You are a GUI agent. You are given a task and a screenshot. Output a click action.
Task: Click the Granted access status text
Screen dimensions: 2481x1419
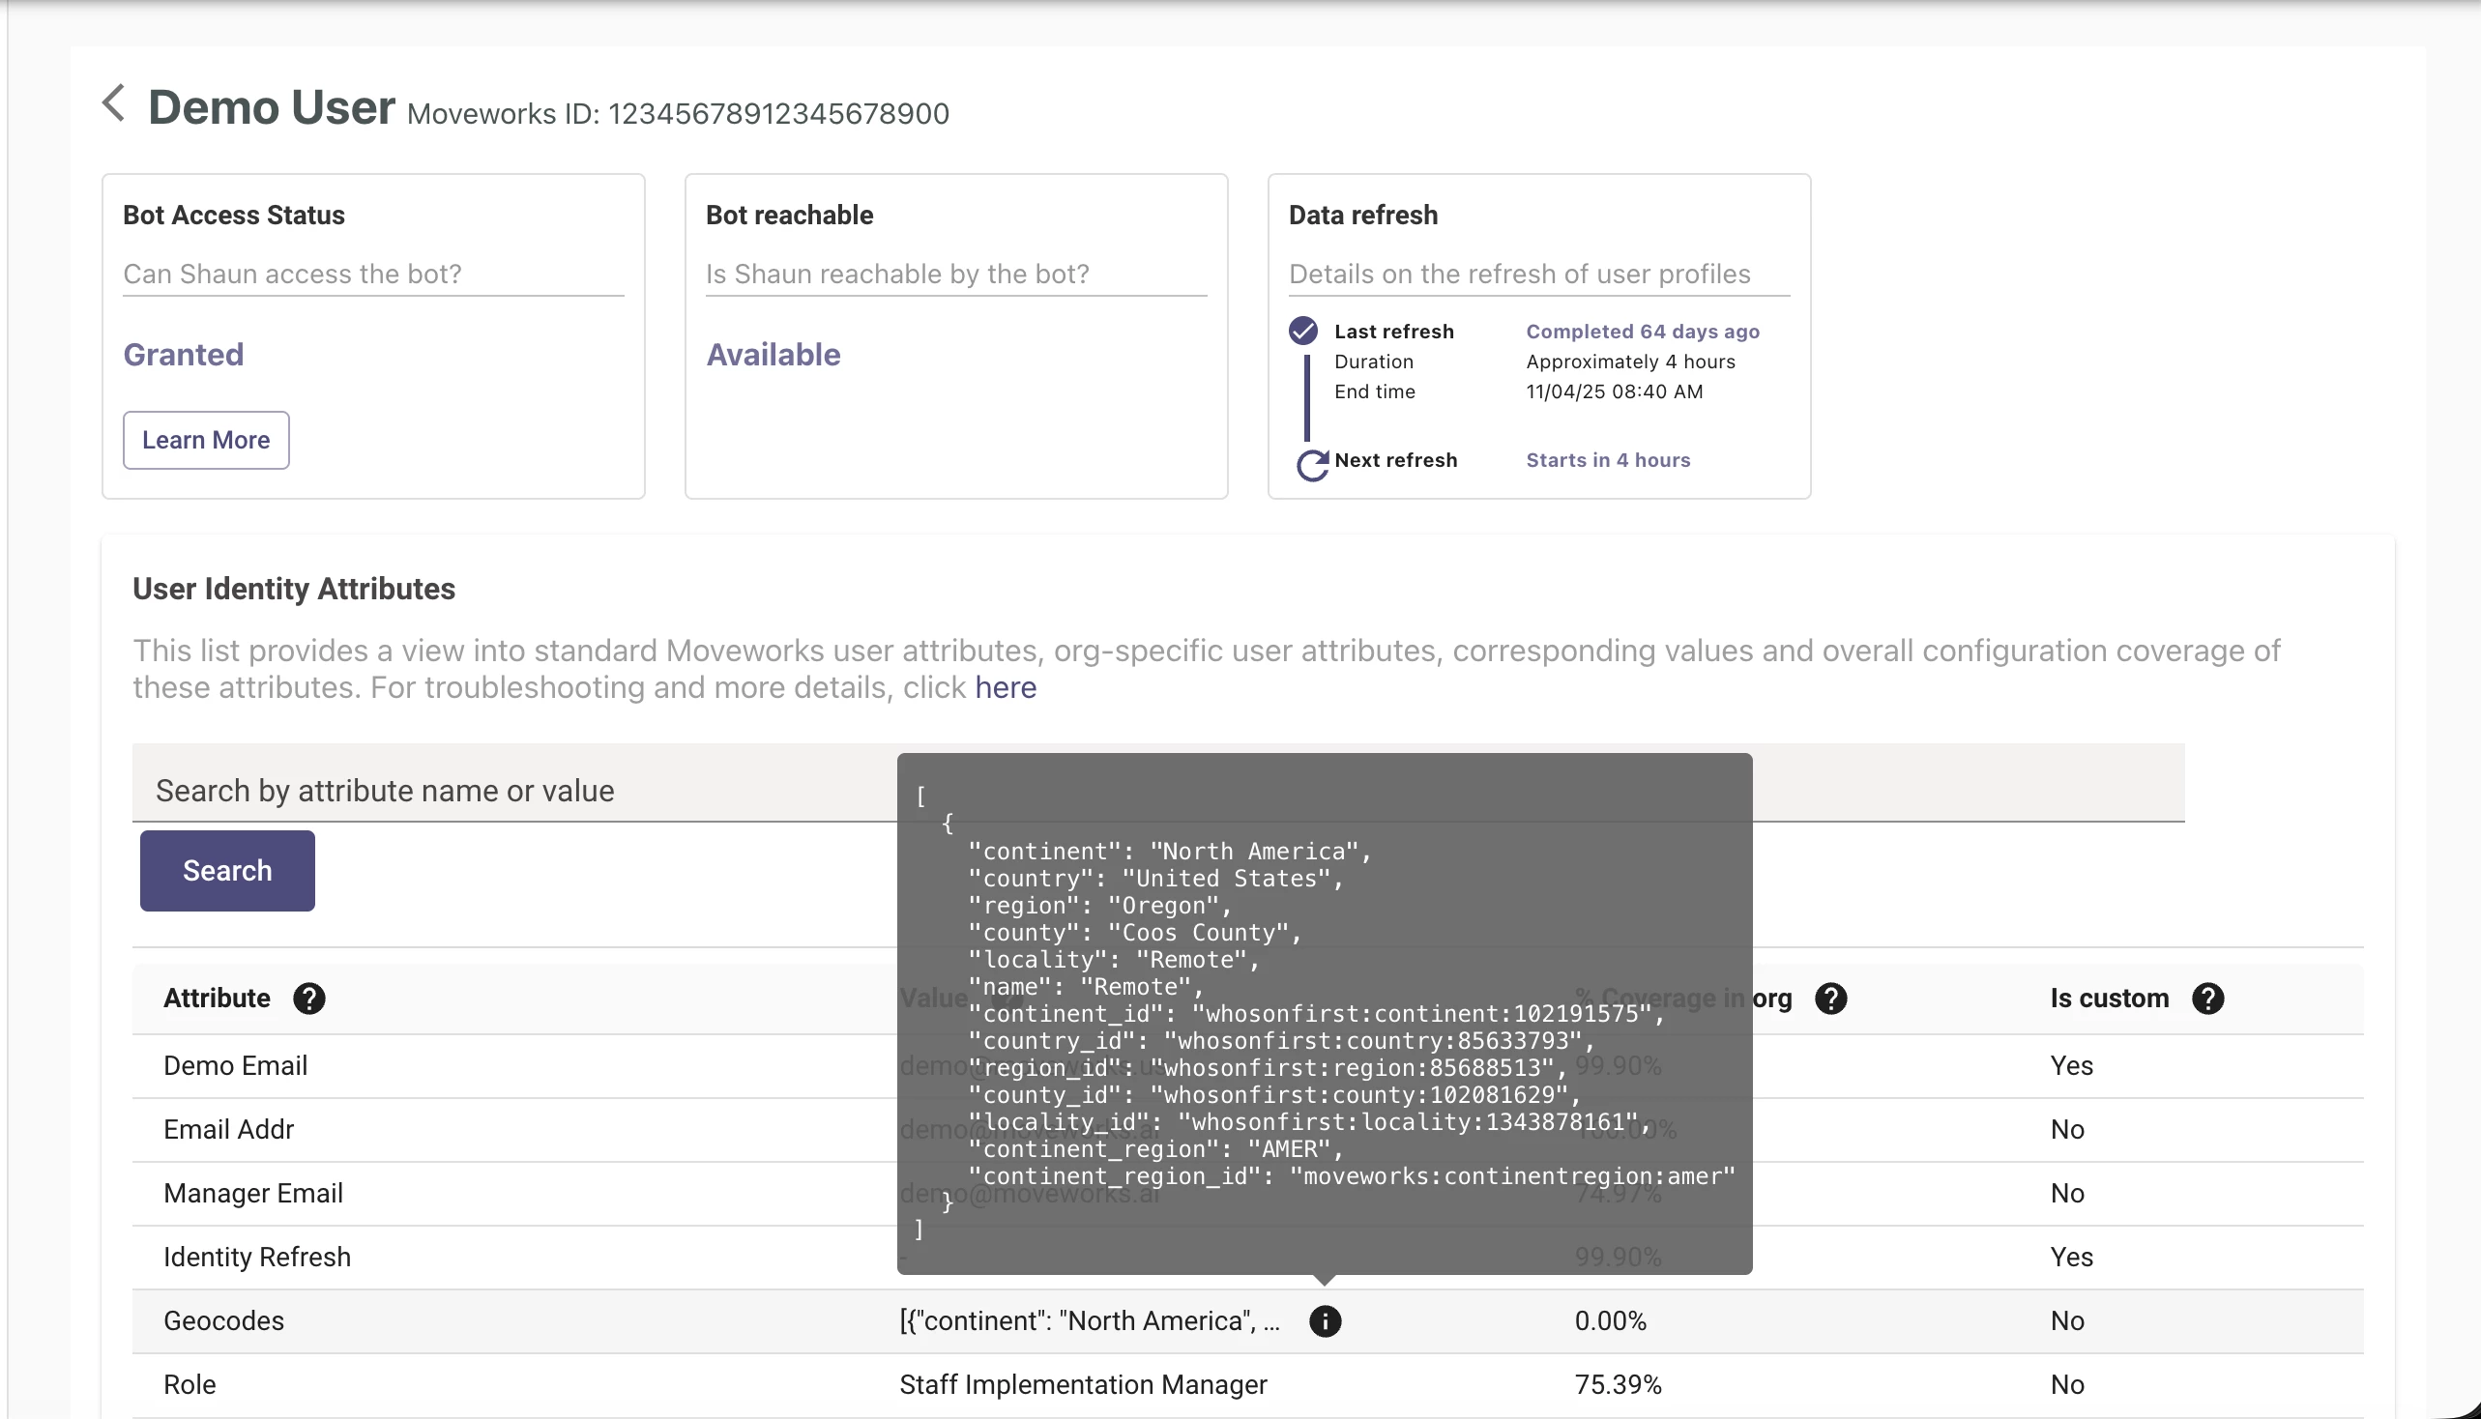click(x=184, y=355)
